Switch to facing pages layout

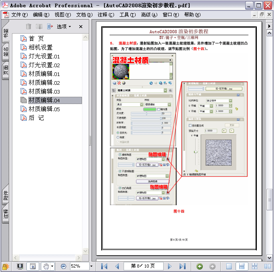pos(267,266)
